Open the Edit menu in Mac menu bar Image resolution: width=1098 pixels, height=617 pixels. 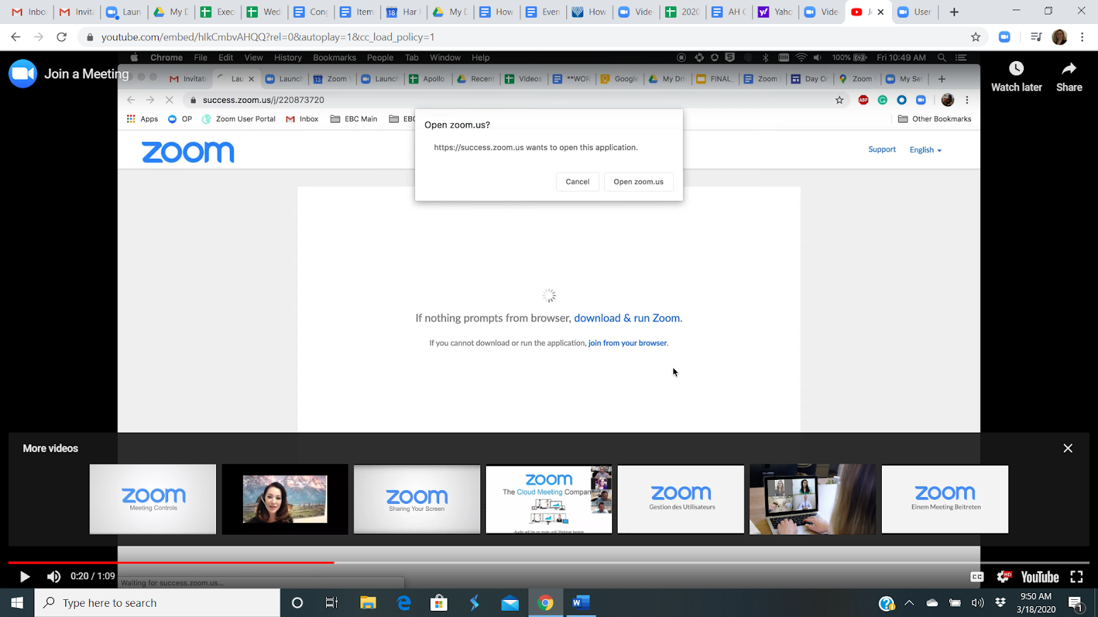pos(226,58)
